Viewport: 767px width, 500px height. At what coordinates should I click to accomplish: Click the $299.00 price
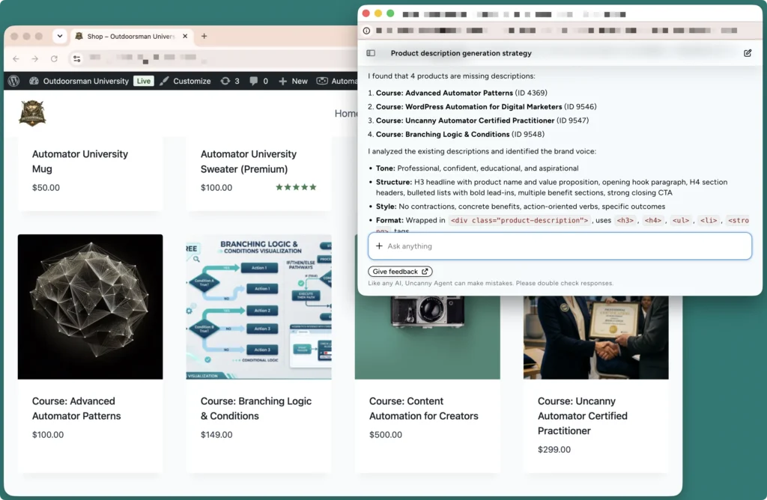554,450
